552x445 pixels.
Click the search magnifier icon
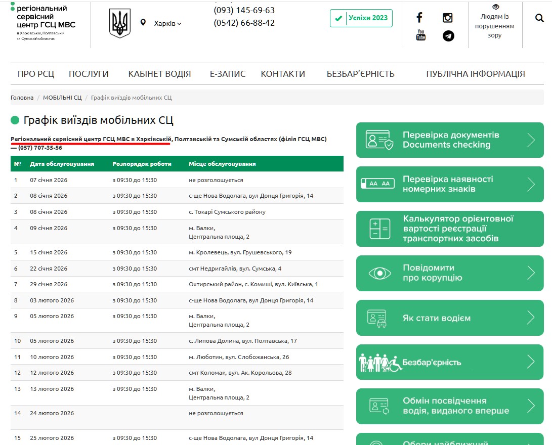point(539,18)
